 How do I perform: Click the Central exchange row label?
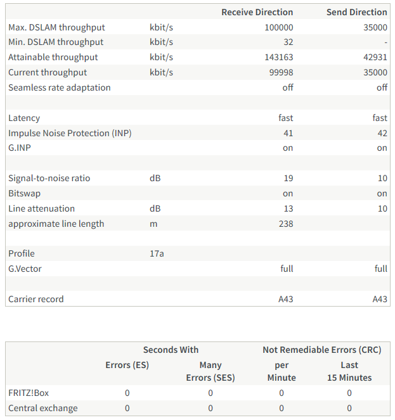[43, 408]
